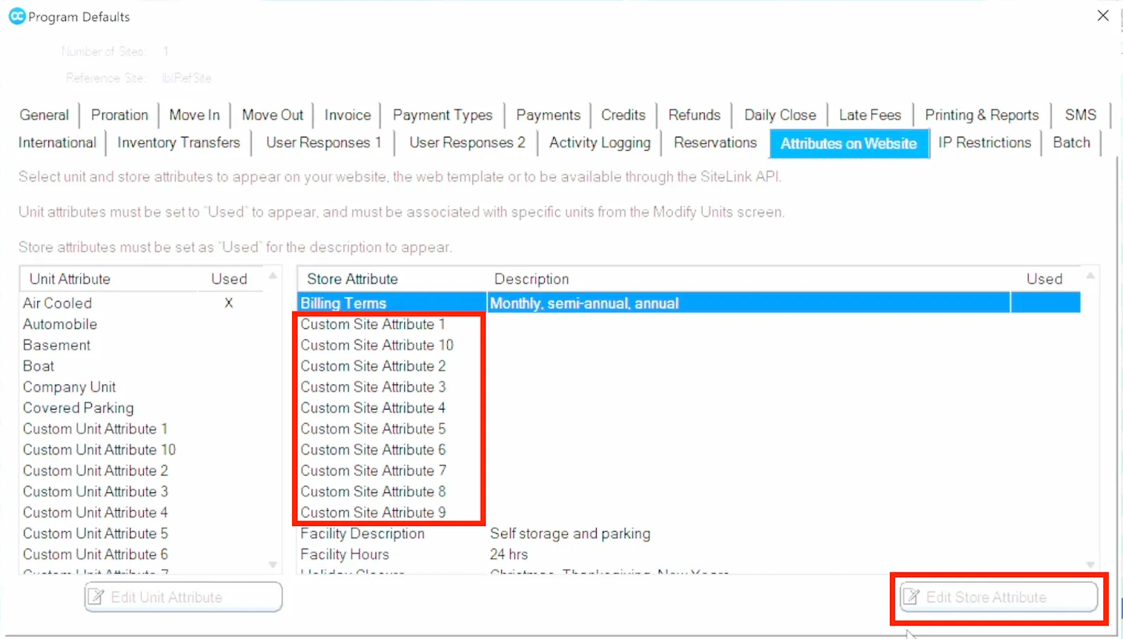Switch to the Payments tab
The image size is (1123, 639).
[x=548, y=115]
